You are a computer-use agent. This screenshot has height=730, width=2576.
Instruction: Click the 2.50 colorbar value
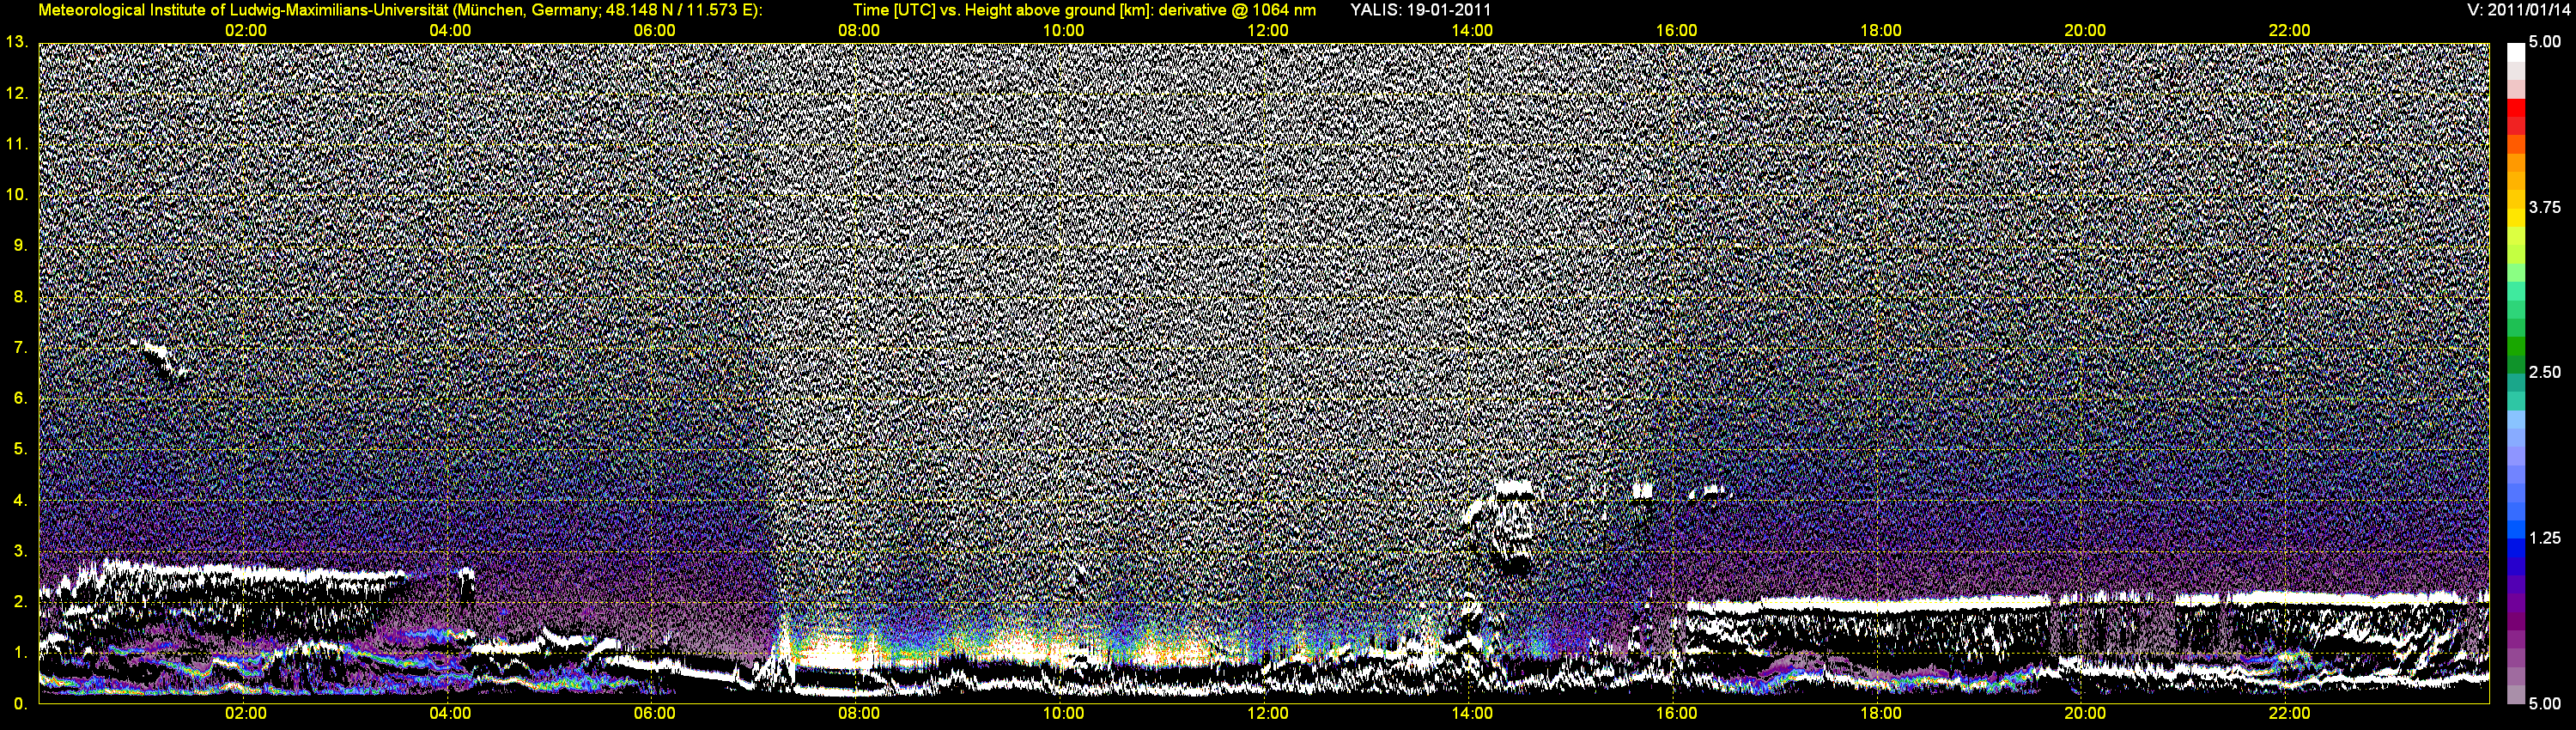coord(2545,372)
